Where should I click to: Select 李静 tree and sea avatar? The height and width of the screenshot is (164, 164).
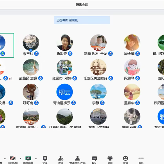98,92
